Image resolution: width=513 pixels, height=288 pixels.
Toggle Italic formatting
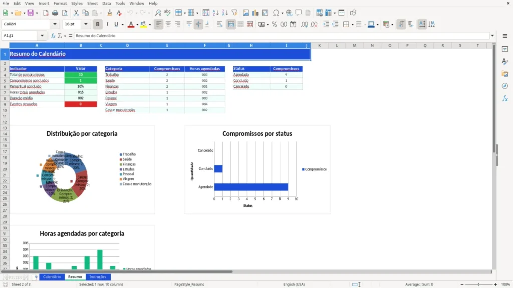[x=107, y=24]
